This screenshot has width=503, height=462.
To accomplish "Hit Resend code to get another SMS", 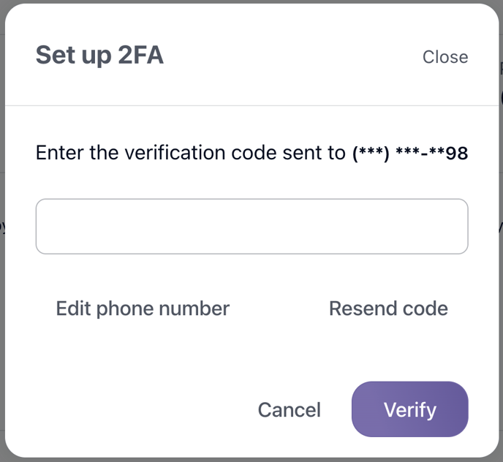I will click(388, 308).
